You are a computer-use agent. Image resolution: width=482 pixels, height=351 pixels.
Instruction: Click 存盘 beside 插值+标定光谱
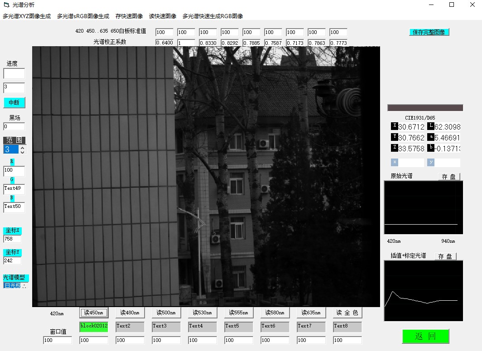(445, 256)
